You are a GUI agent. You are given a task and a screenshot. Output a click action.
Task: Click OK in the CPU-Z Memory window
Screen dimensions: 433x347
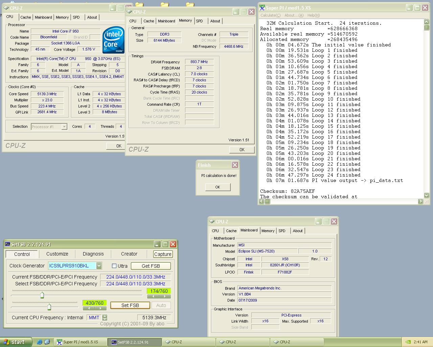point(242,149)
